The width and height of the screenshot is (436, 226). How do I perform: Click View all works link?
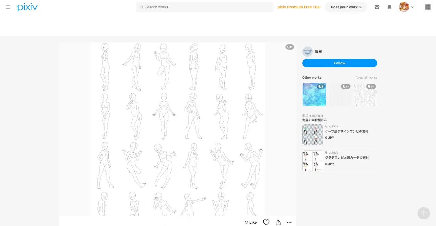pos(367,77)
